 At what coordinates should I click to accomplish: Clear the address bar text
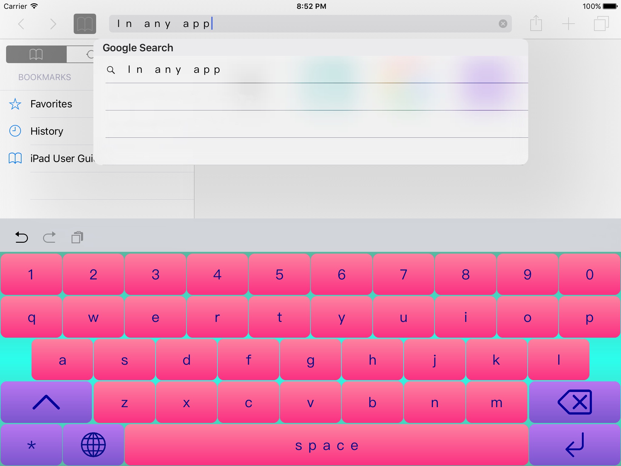[x=503, y=24]
